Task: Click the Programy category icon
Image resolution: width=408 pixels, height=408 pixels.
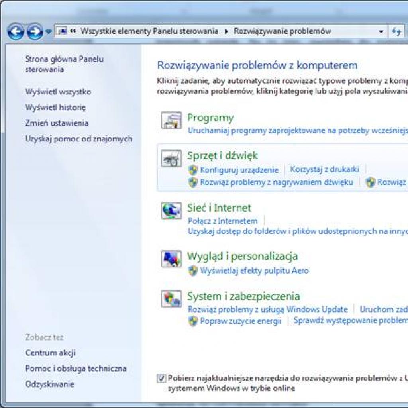Action: tap(171, 120)
